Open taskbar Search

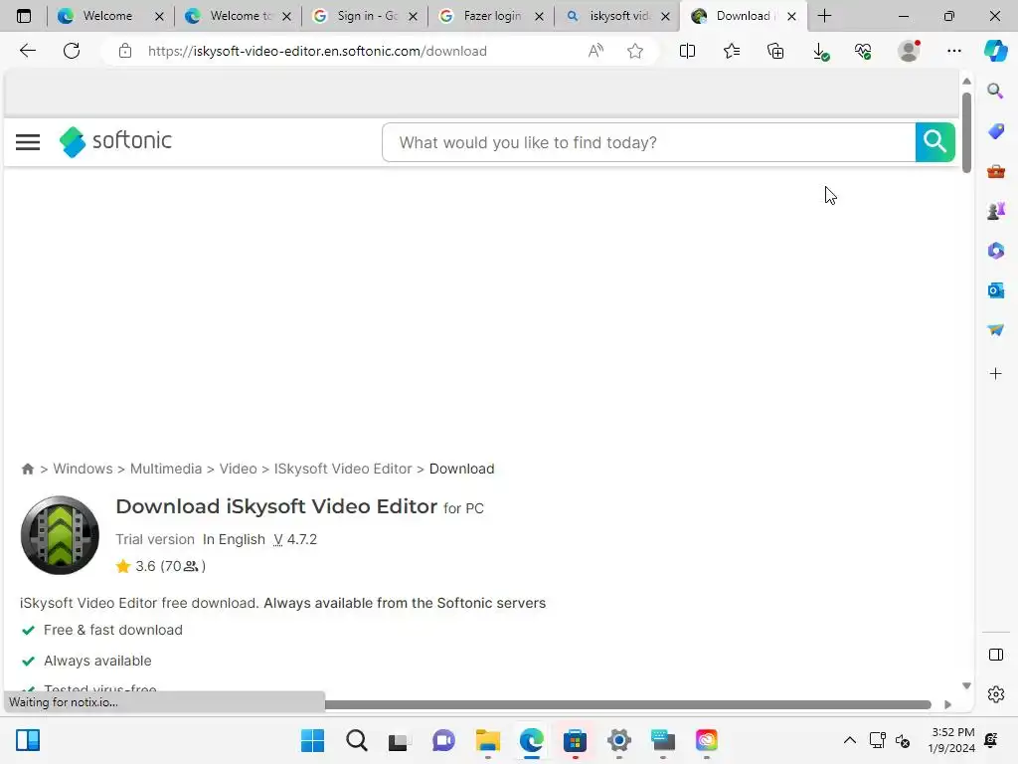357,740
